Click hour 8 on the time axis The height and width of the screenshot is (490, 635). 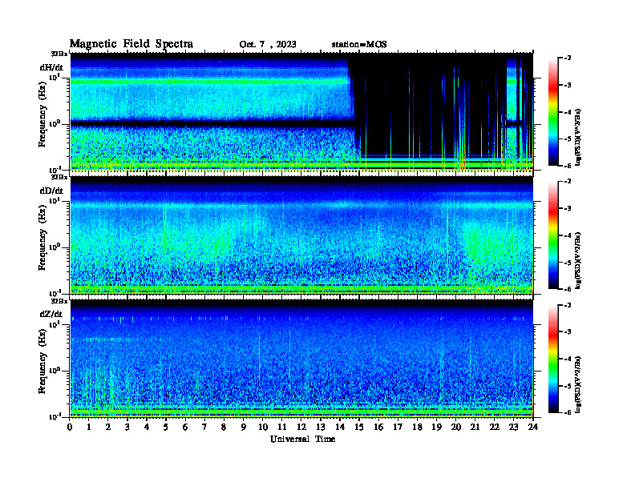pyautogui.click(x=224, y=427)
